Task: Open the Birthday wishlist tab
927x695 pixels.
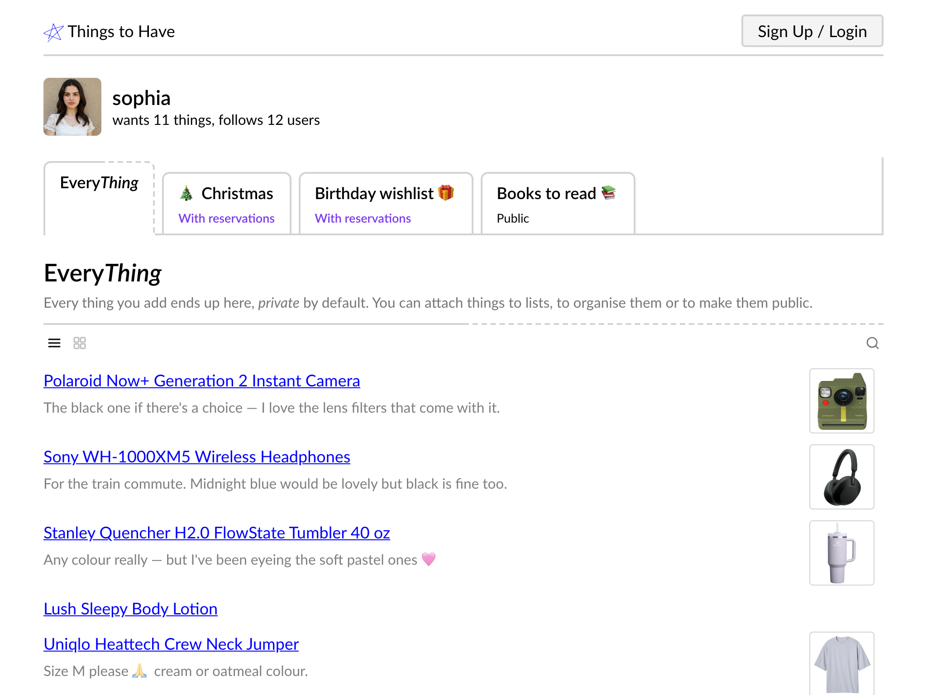Action: pos(386,204)
